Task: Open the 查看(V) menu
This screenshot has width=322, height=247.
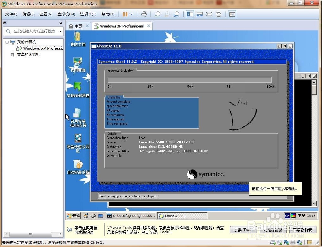Action: (46, 14)
